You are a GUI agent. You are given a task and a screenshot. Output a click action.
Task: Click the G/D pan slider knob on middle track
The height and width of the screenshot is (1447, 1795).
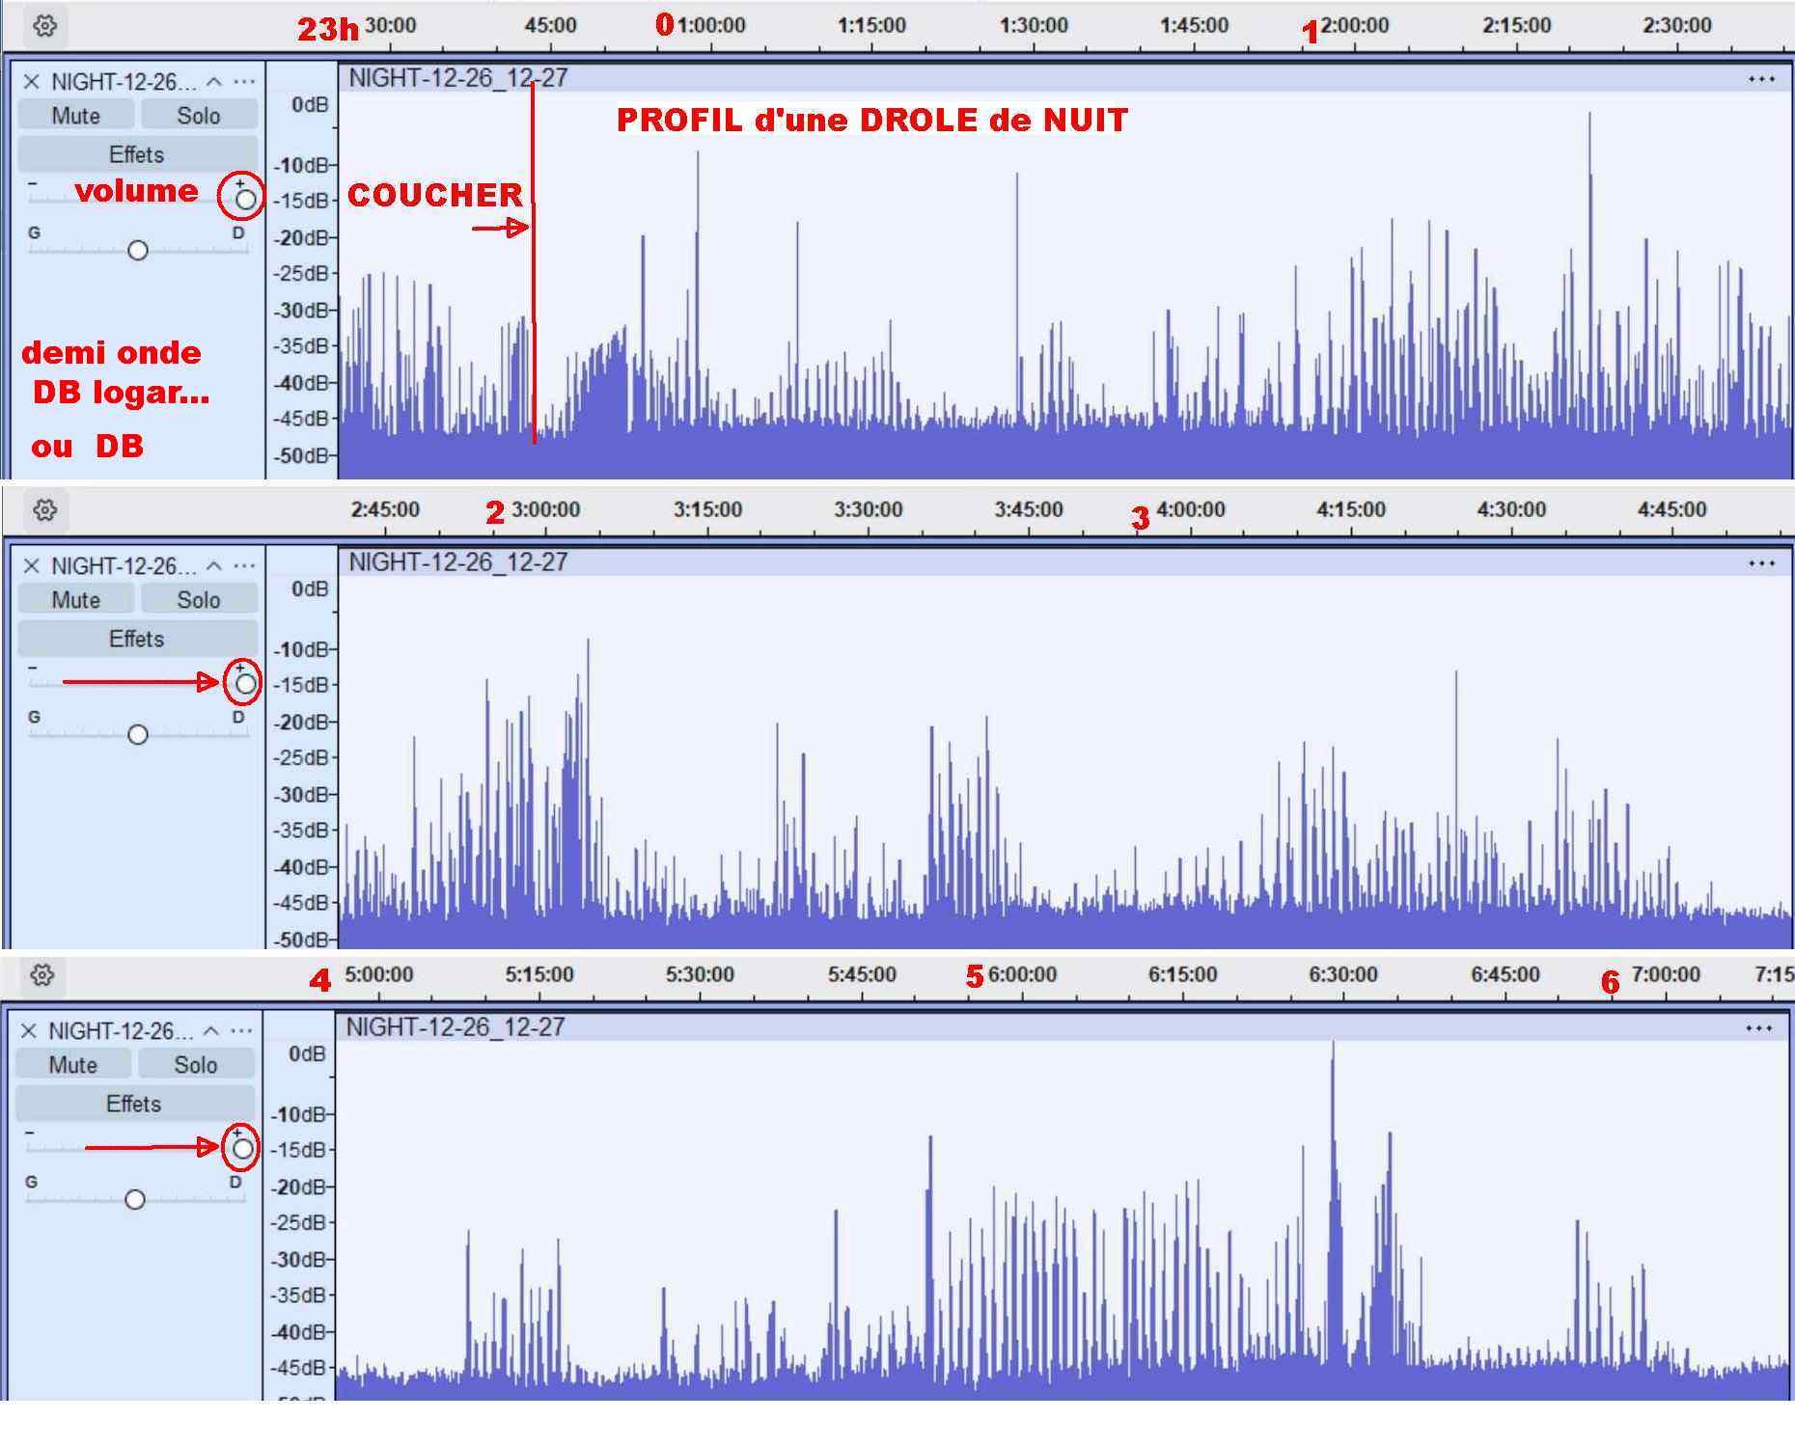click(x=138, y=735)
